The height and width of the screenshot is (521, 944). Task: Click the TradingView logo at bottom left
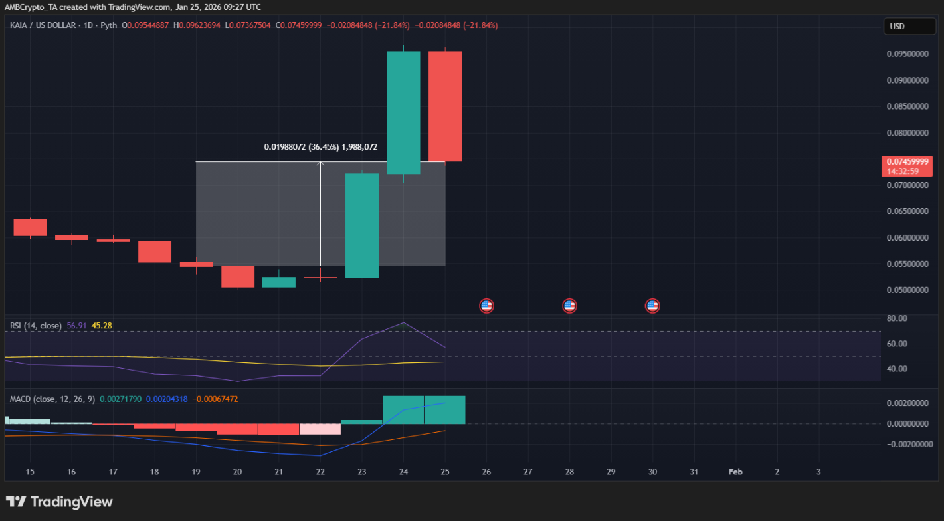[x=59, y=502]
